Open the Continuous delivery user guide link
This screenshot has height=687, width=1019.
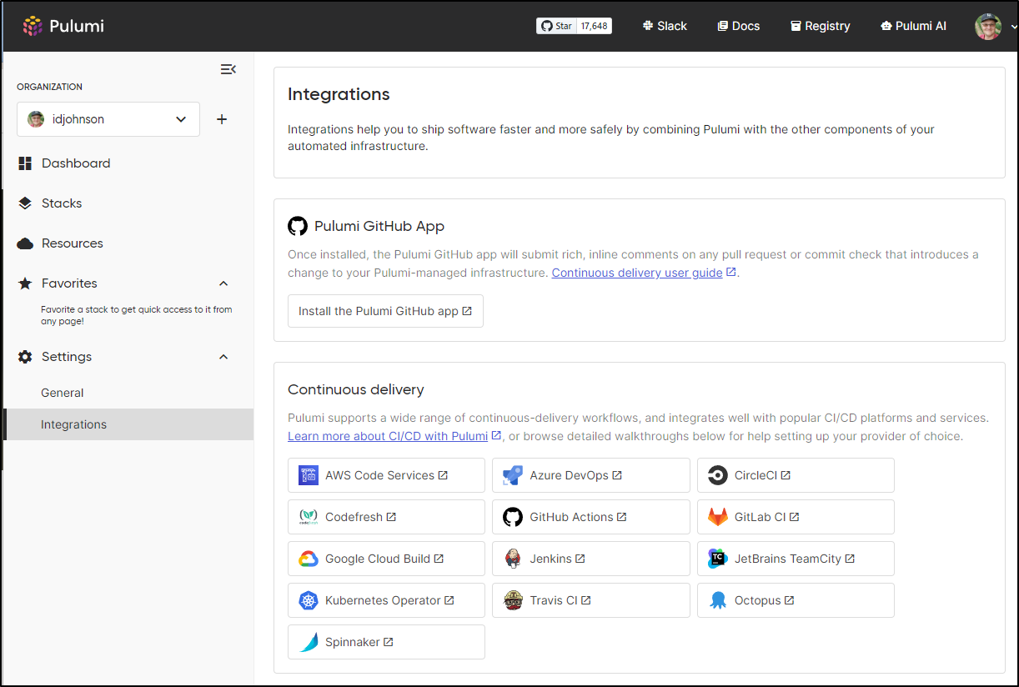637,273
